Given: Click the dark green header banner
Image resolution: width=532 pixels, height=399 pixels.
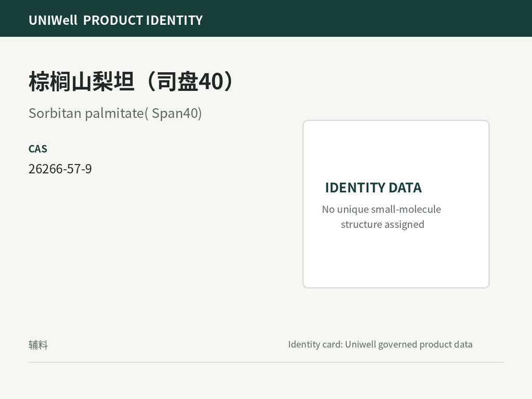Looking at the screenshot, I should [266, 18].
